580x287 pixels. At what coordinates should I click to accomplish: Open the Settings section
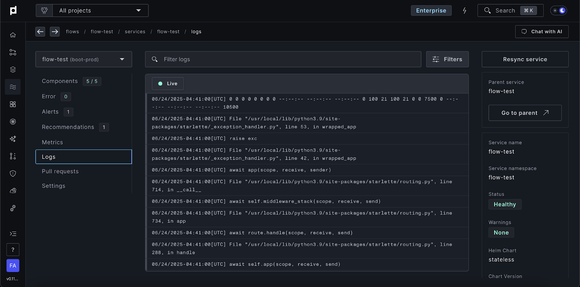[x=53, y=186]
